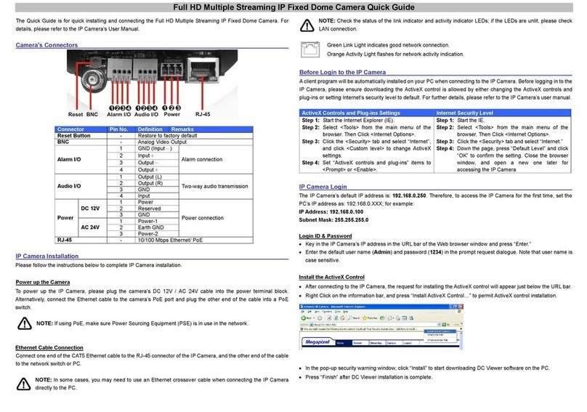Click the 'IP Camera Installation' section heading
This screenshot has height=412, width=587.
coord(46,257)
